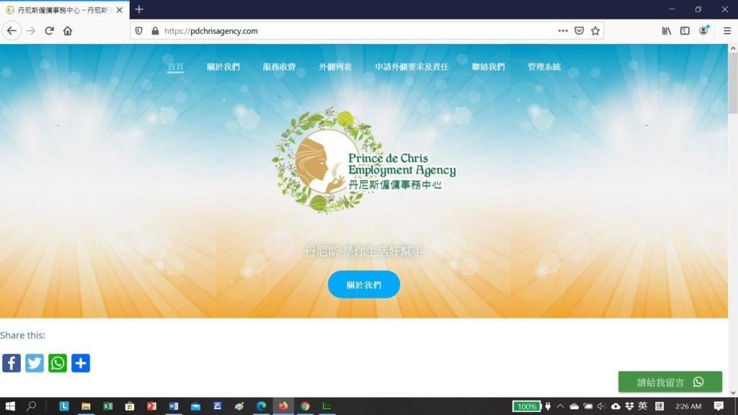
Task: Reload the current page
Action: tap(49, 31)
